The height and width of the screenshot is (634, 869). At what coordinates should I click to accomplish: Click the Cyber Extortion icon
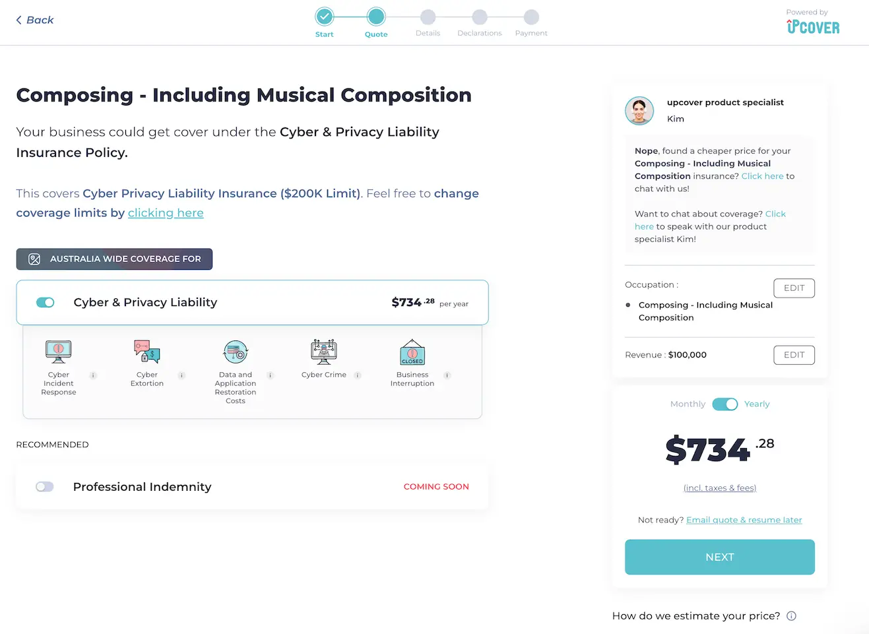click(x=146, y=352)
